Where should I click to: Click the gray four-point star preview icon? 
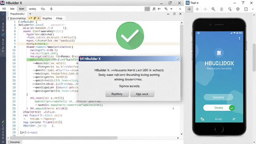(197, 9)
